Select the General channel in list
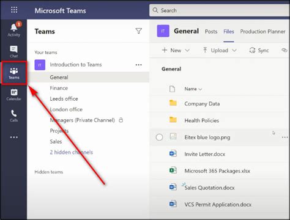Image resolution: width=290 pixels, height=220 pixels. tap(88, 77)
